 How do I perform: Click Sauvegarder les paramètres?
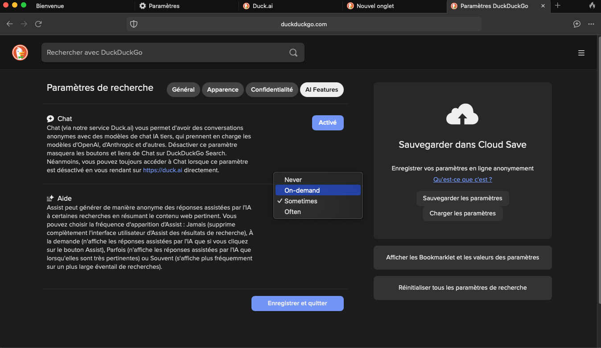point(462,198)
